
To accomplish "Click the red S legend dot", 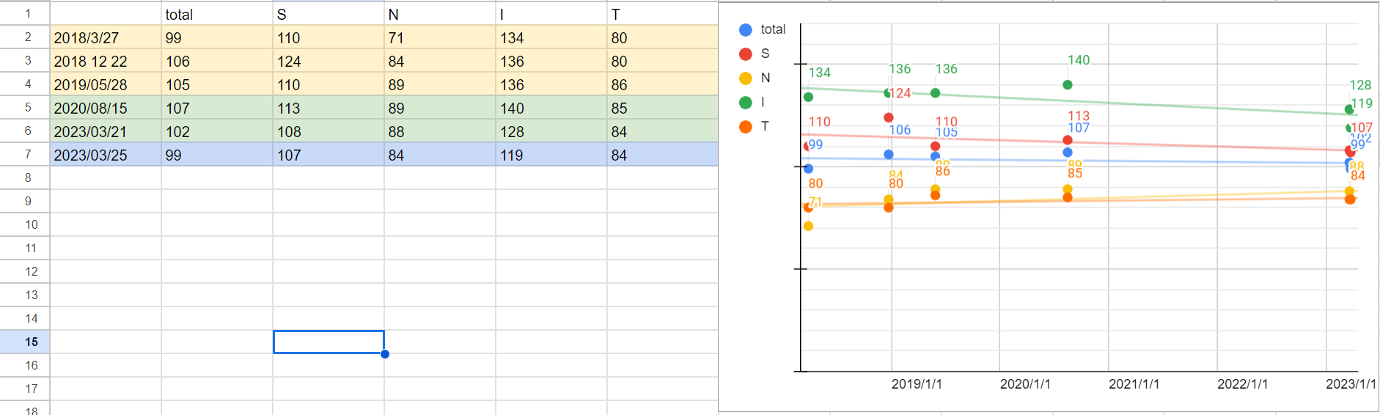I will (x=746, y=54).
